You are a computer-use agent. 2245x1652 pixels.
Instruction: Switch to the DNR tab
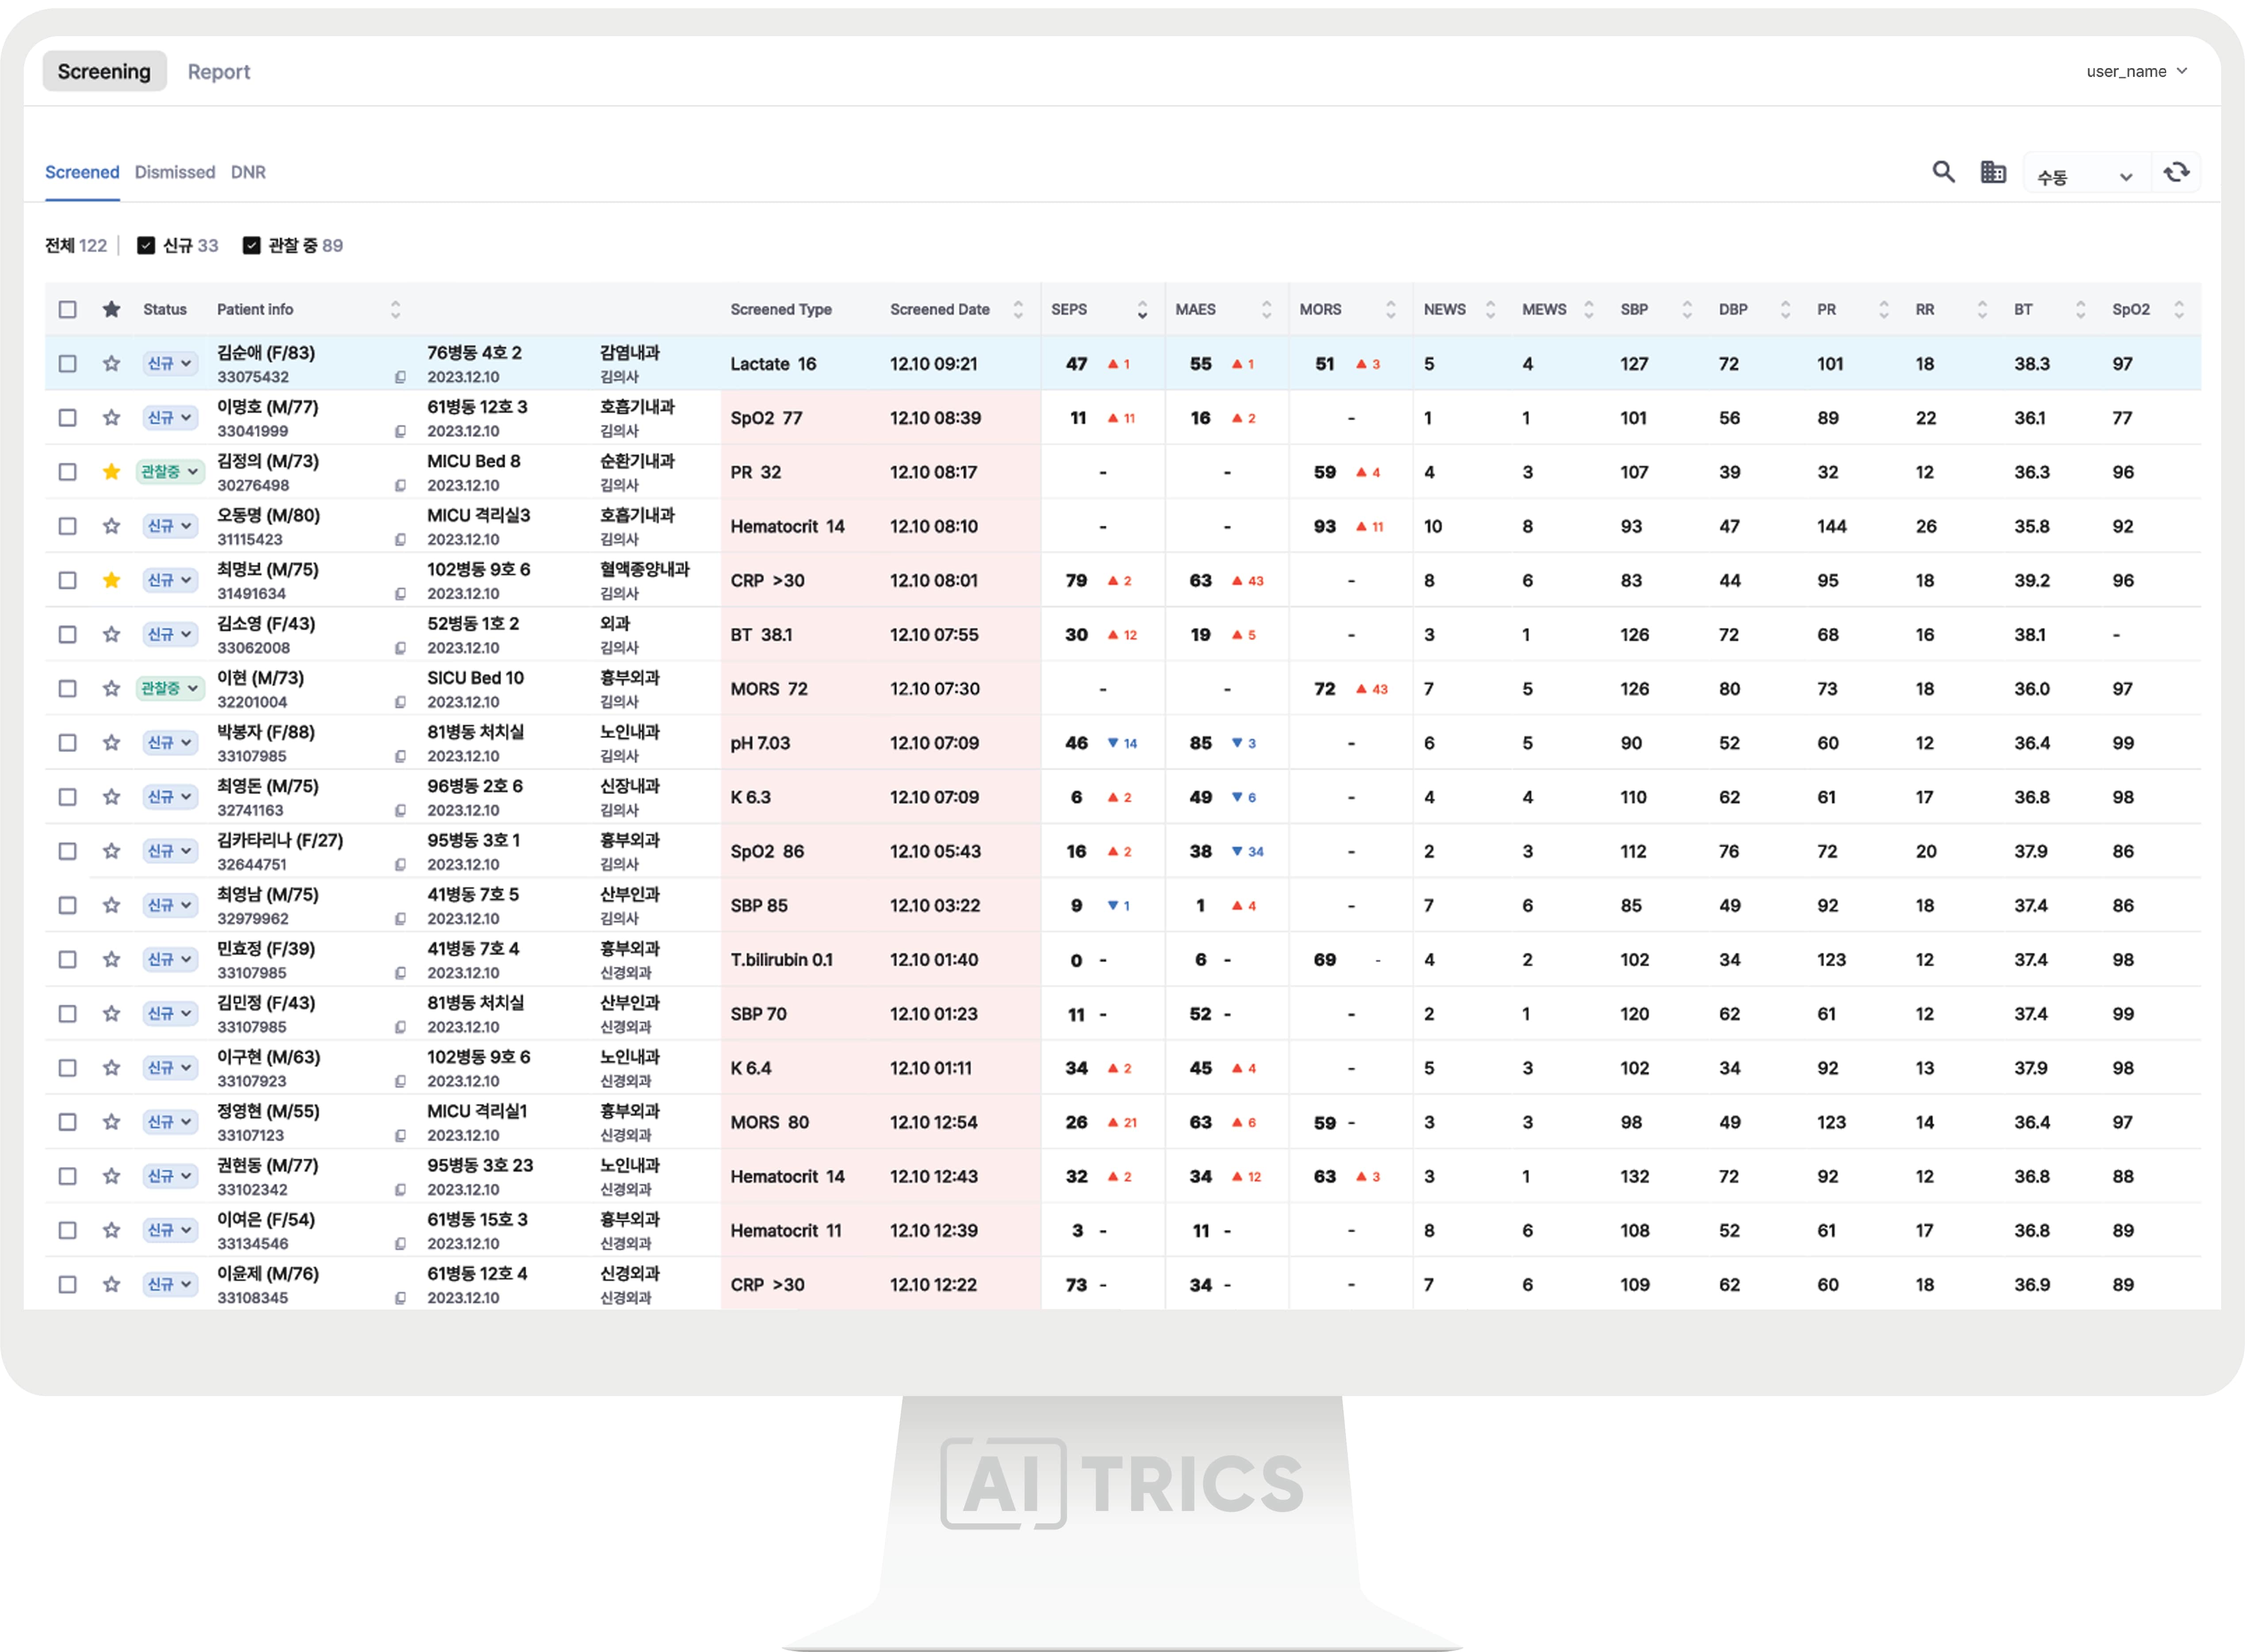click(x=248, y=172)
